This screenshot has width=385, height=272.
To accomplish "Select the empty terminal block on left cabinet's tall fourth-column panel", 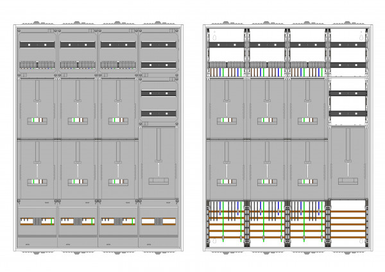I will pos(158,181).
